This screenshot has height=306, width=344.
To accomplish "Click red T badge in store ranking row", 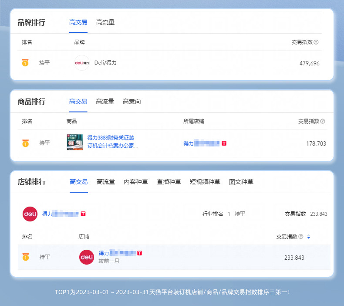I will (x=139, y=253).
